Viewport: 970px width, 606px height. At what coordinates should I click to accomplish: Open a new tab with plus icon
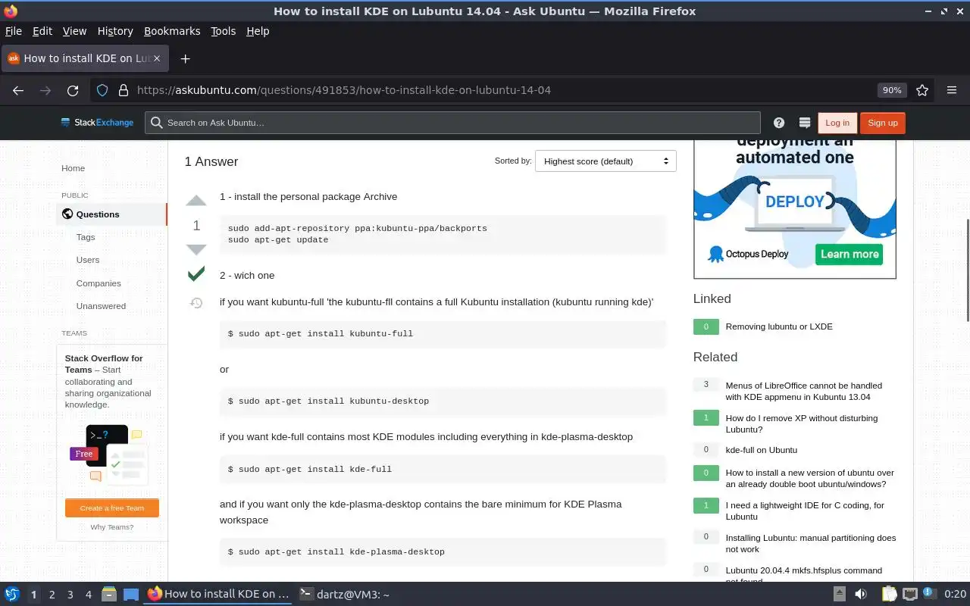tap(185, 58)
